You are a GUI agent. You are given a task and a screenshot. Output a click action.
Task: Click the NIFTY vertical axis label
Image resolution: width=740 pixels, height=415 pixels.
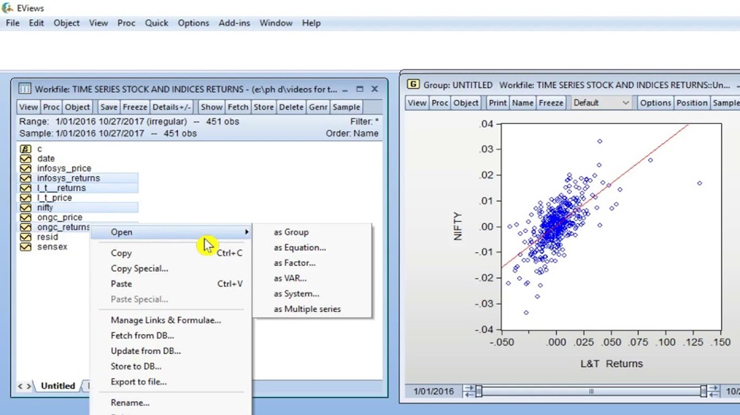(x=458, y=226)
